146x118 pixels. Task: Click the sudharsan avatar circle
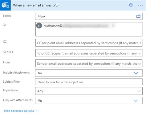[39, 26]
